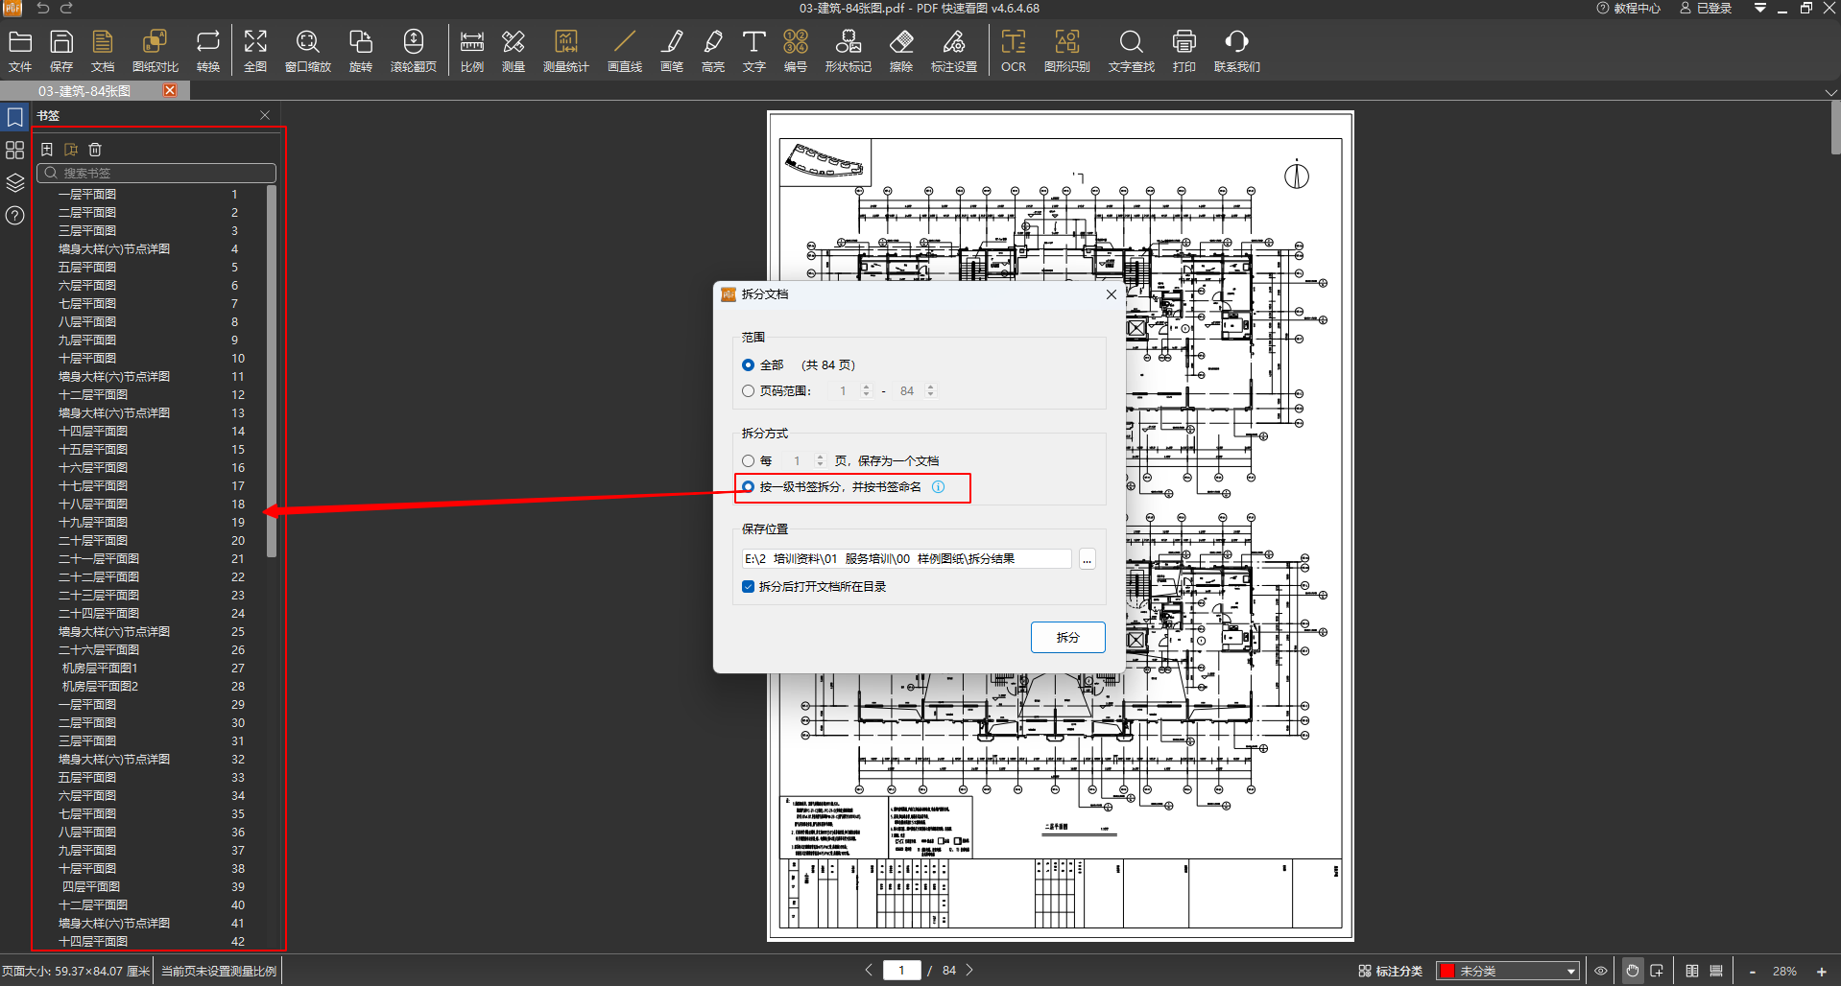
Task: Select the 十层平面图 bookmark on page 10
Action: [87, 359]
